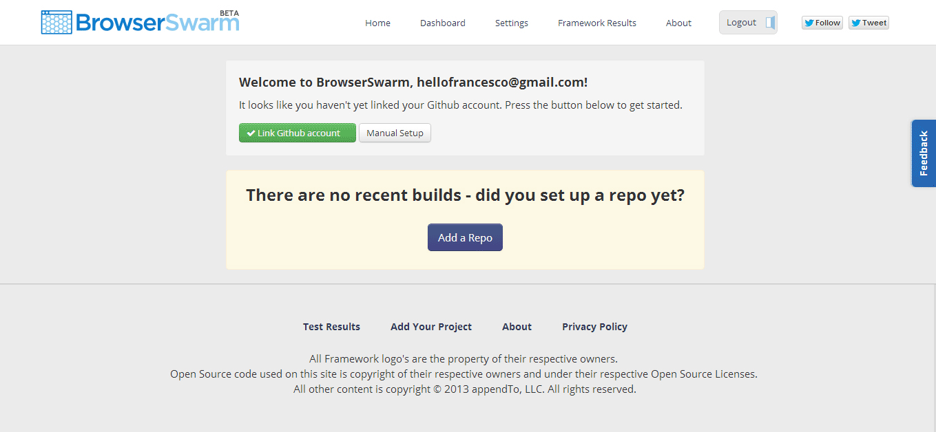The width and height of the screenshot is (936, 432).
Task: Open the Home nav item
Action: (x=377, y=23)
